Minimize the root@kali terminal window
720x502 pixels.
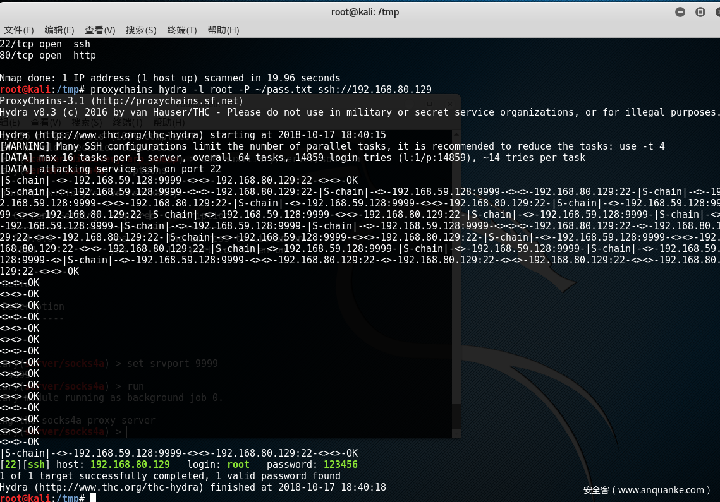pos(680,12)
